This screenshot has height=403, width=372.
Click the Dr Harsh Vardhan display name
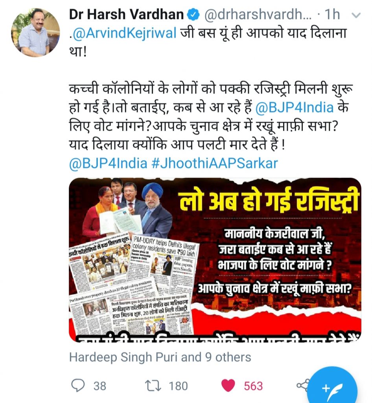[x=127, y=15]
